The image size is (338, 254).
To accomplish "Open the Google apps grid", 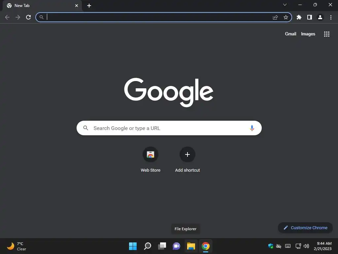I will point(327,34).
